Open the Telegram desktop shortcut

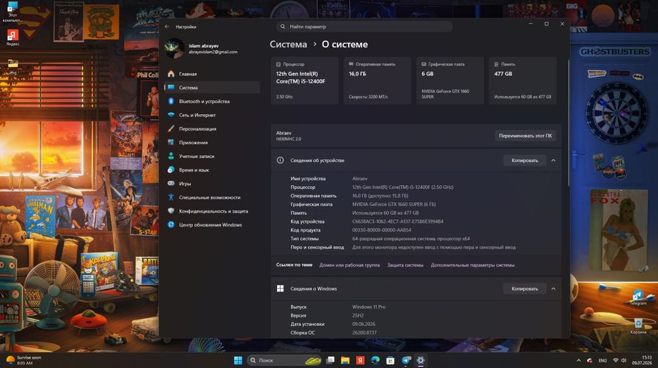[x=638, y=298]
